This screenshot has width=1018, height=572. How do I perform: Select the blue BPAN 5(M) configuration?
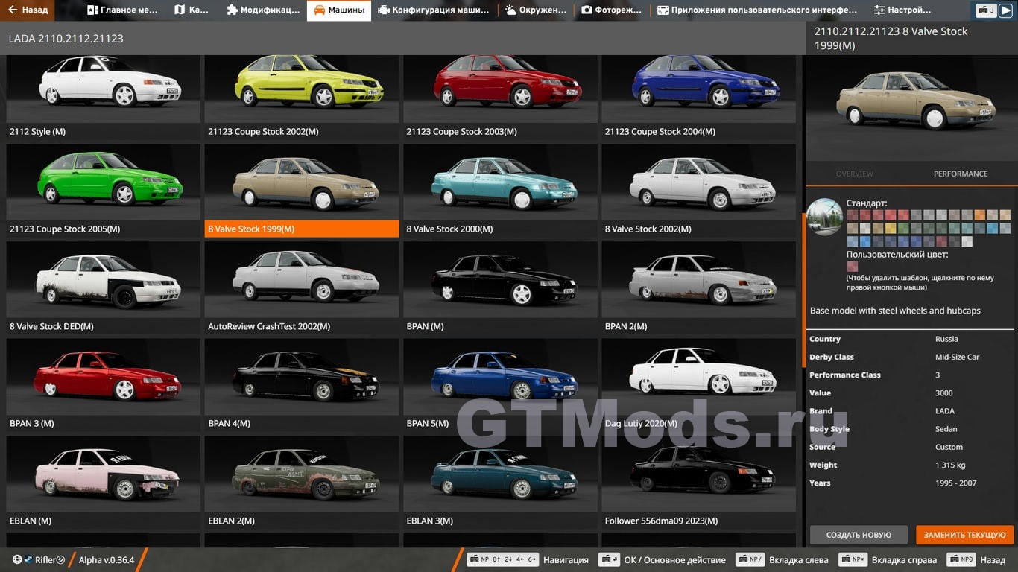point(500,385)
